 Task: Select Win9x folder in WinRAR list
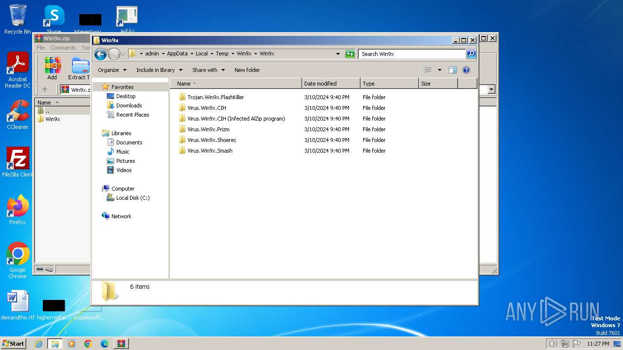49,119
